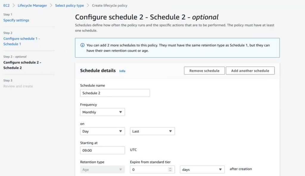Open Lifecycle Manager from the breadcrumb
Viewport: 305px width, 176px height.
(32, 5)
